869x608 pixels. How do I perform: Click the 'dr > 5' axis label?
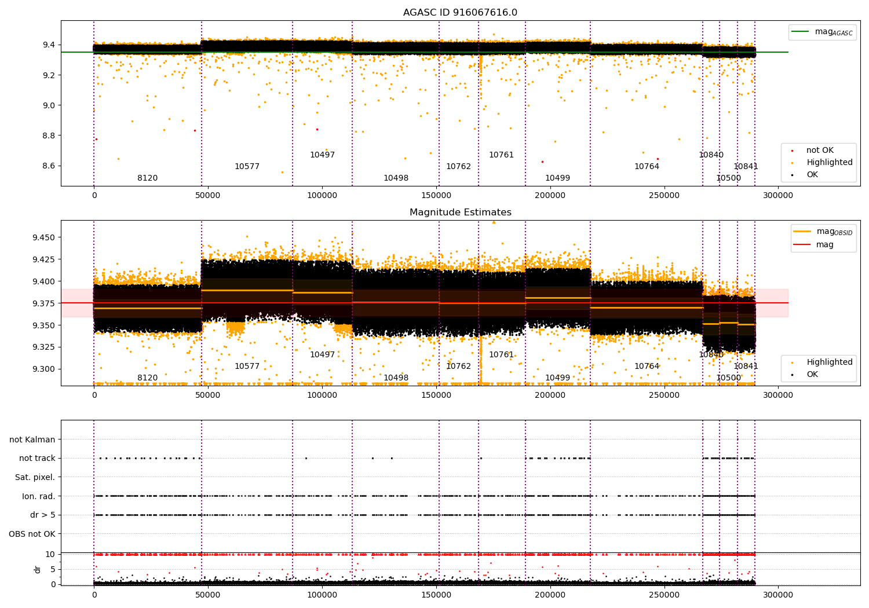[x=43, y=515]
